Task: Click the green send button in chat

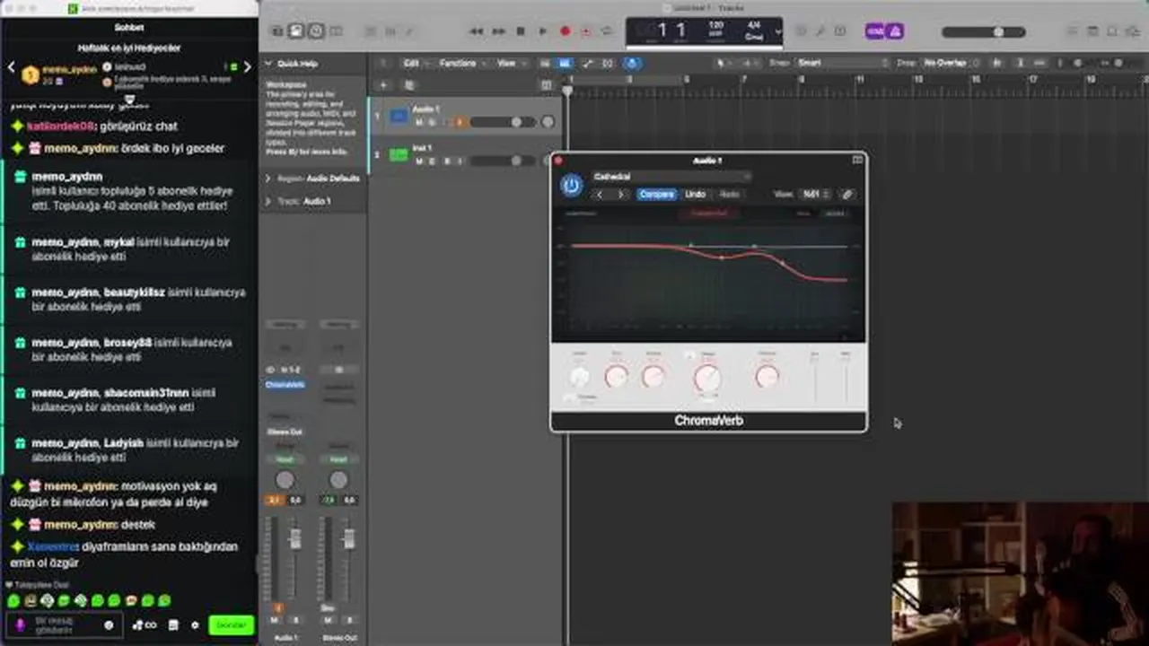Action: (231, 625)
